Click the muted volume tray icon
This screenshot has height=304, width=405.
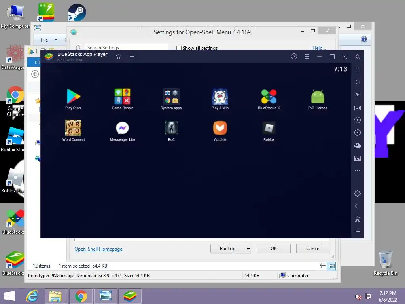(x=358, y=296)
